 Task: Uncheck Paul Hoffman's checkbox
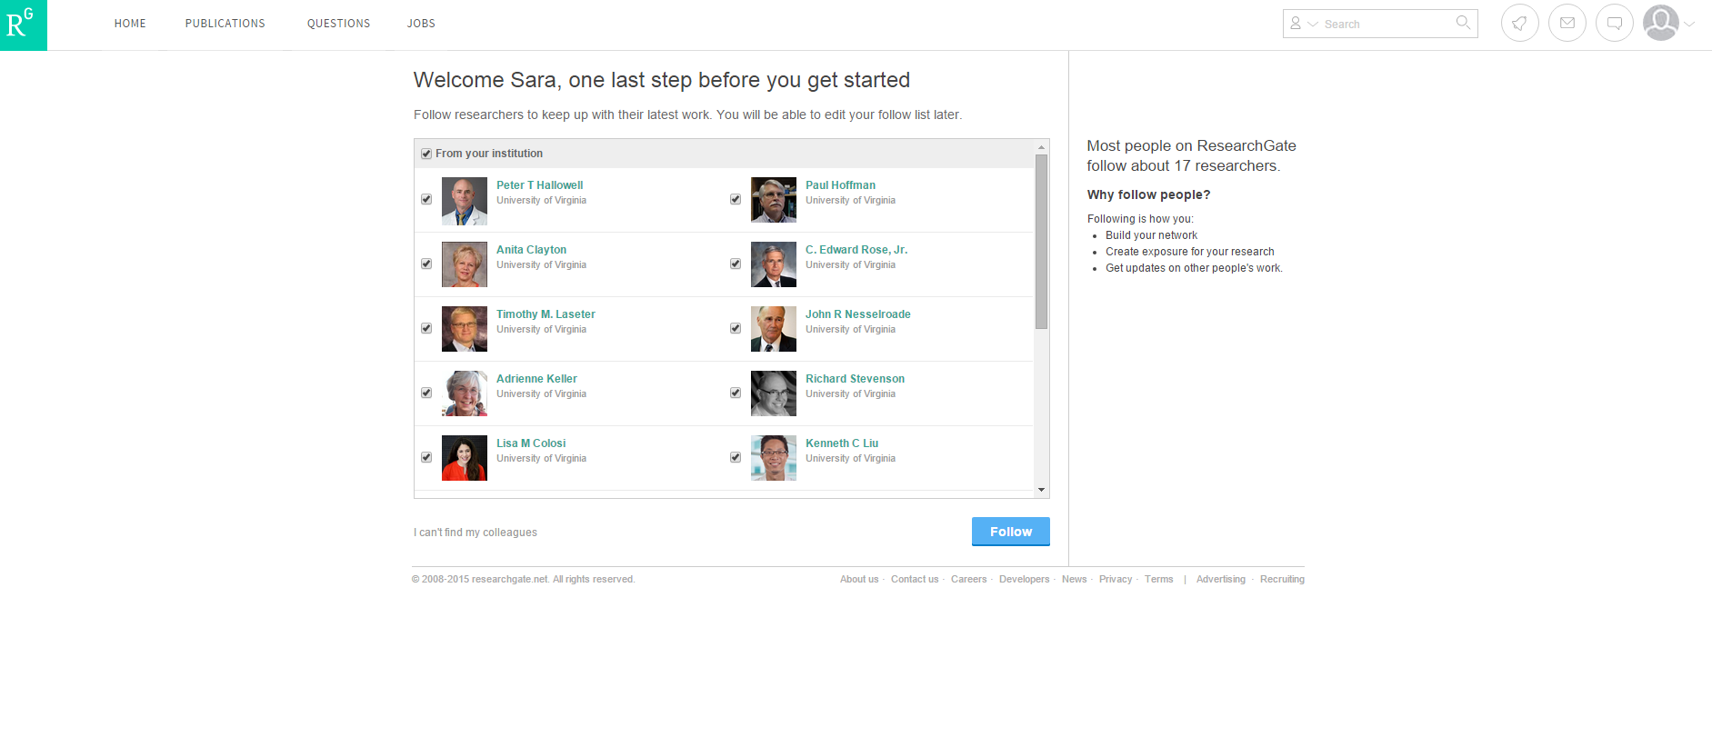(736, 199)
